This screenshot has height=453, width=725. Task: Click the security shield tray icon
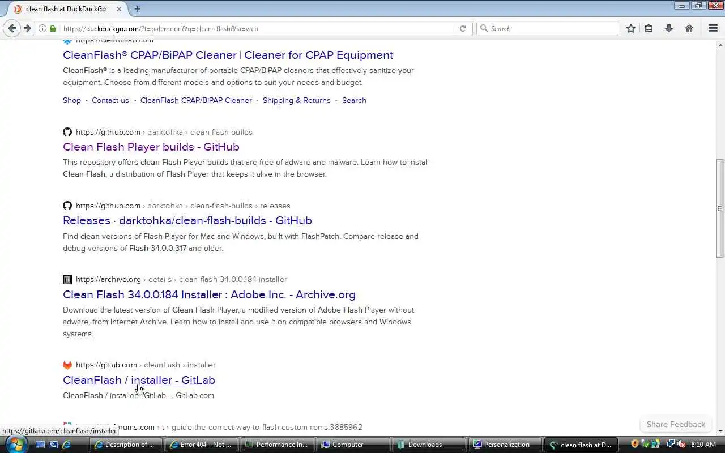point(635,445)
